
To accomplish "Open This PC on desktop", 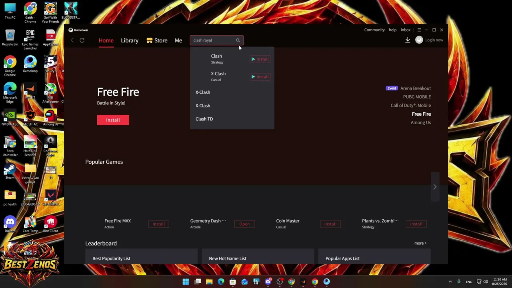I will tap(10, 11).
